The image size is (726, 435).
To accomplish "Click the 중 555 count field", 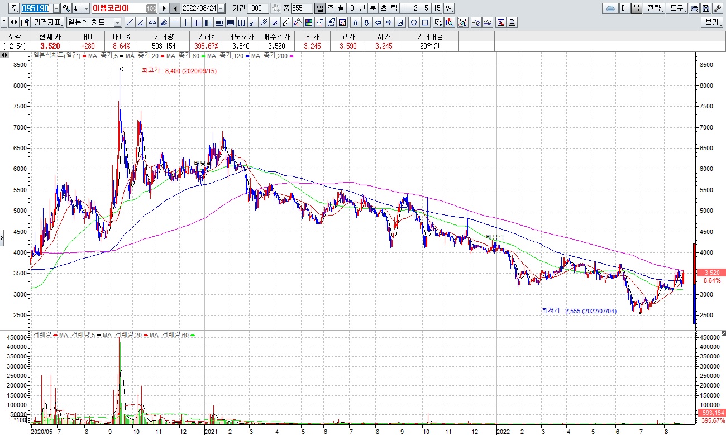I will pyautogui.click(x=302, y=8).
